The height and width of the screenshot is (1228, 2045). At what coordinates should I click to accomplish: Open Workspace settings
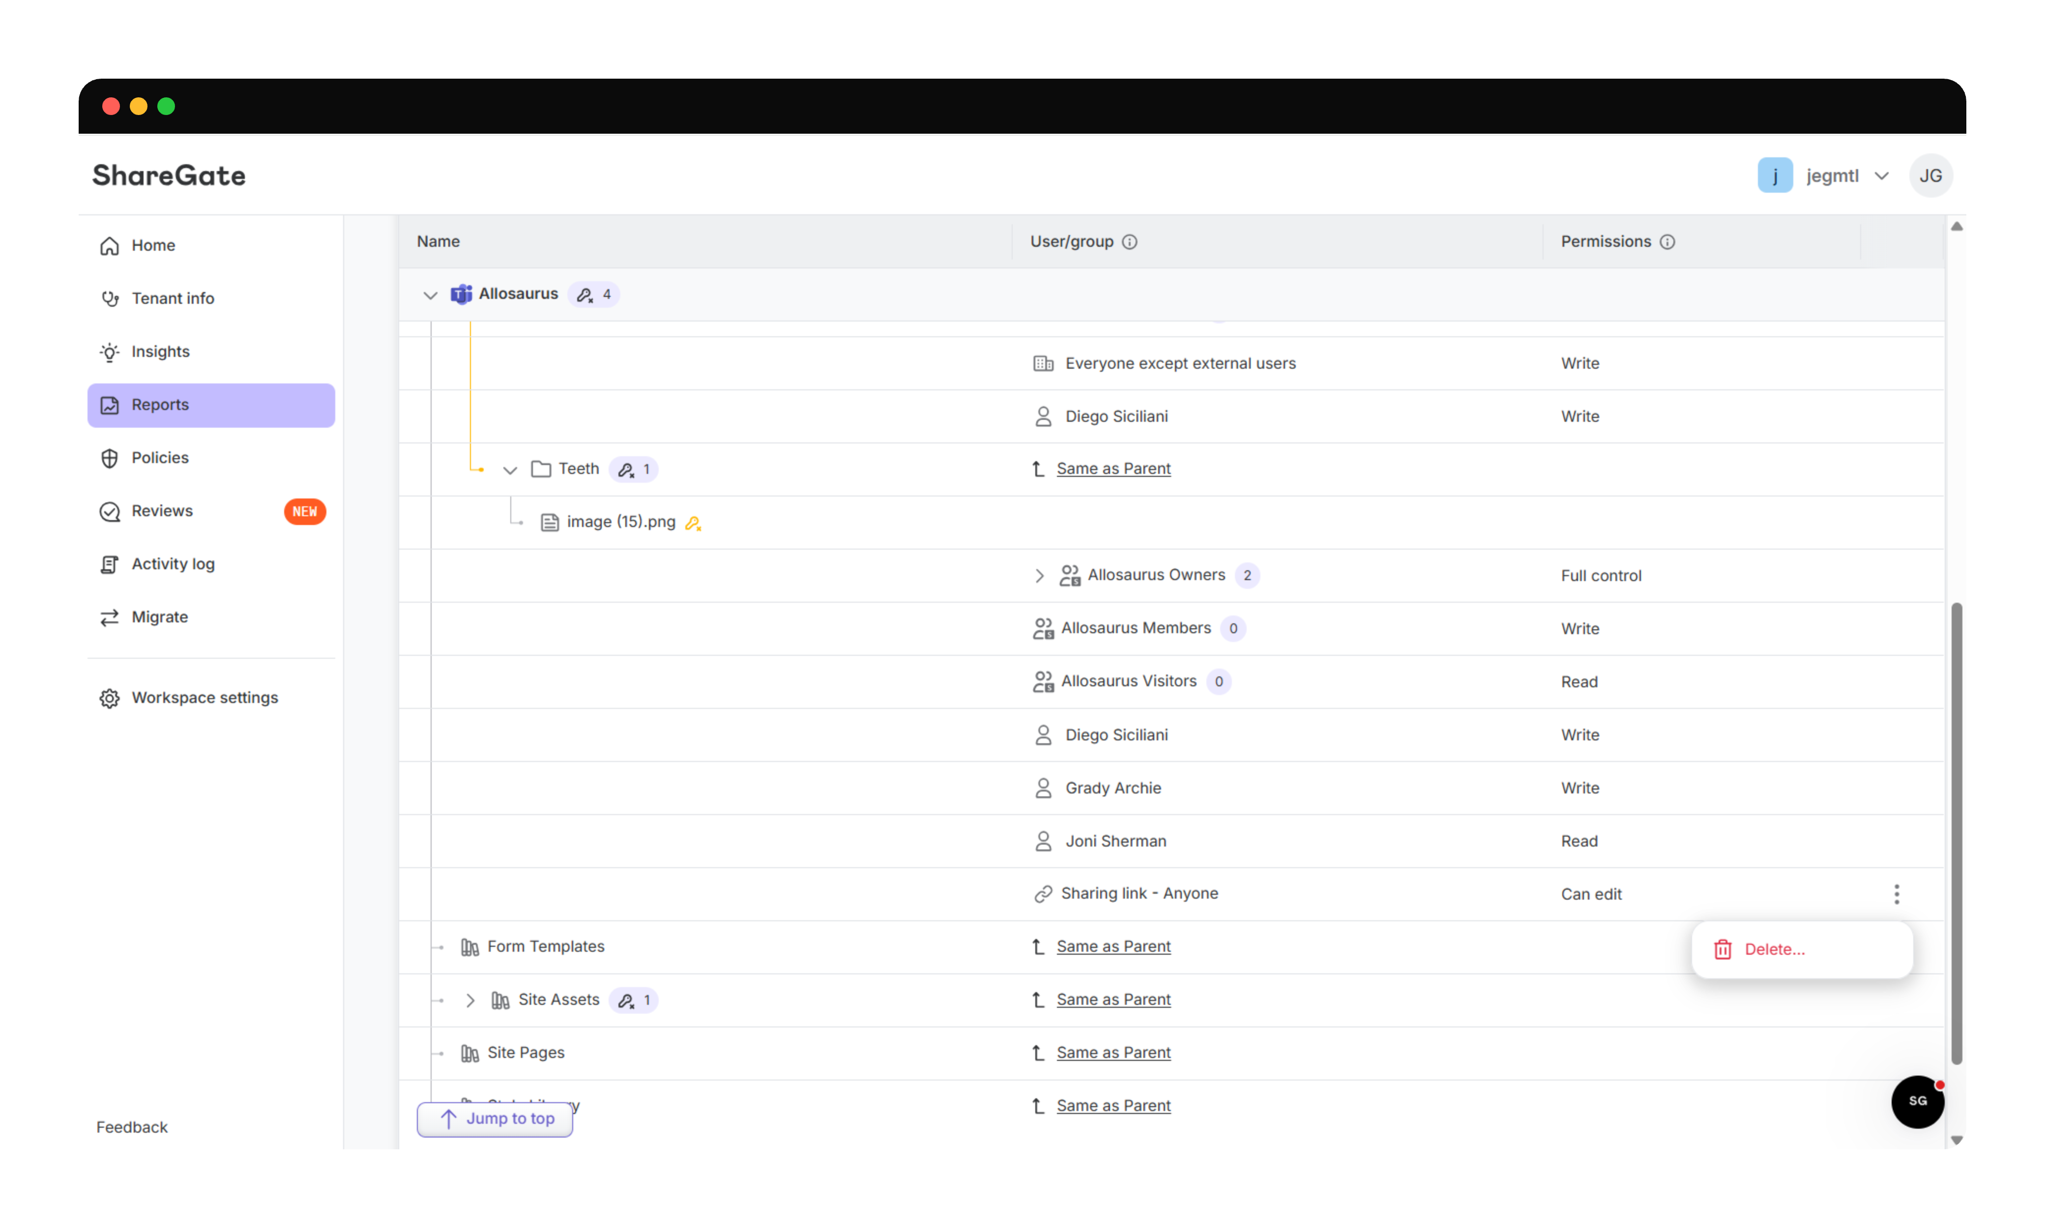click(211, 698)
